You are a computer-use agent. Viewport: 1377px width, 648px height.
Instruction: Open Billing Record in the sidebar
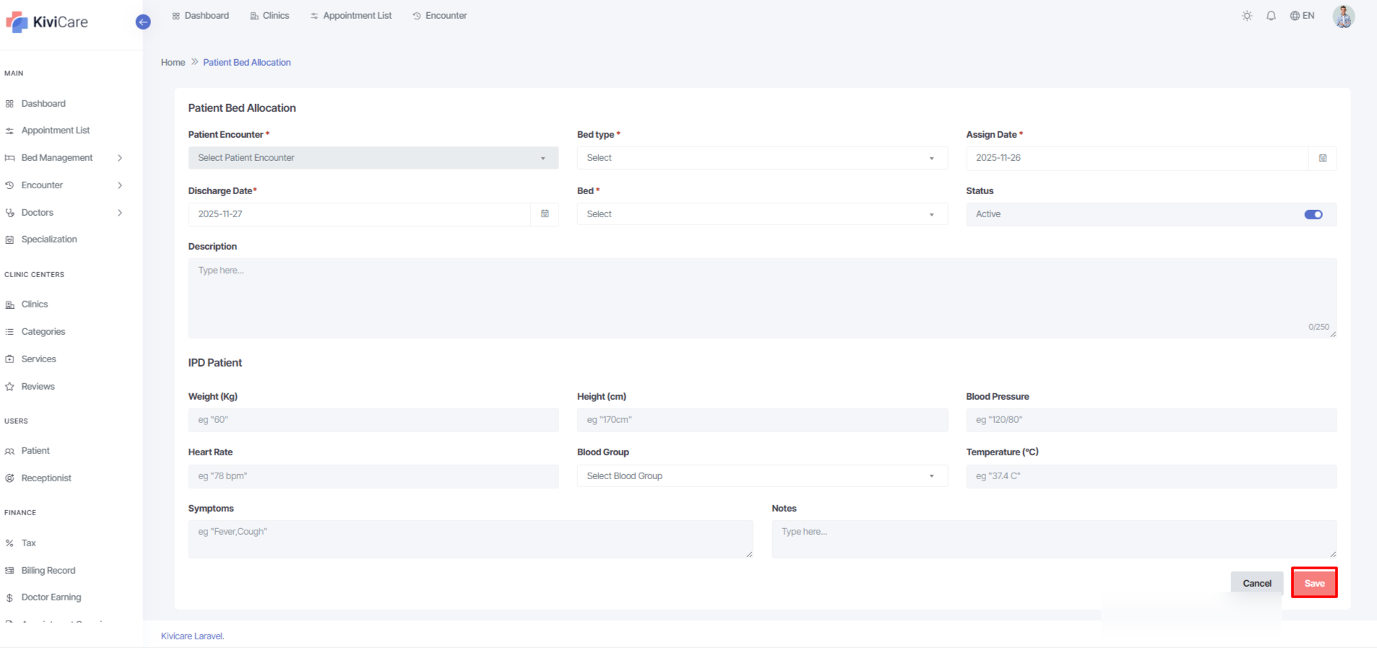[48, 570]
